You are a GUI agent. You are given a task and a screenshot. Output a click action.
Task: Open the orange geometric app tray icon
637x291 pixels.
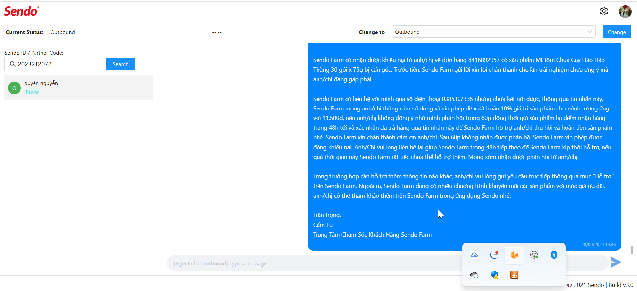[514, 255]
